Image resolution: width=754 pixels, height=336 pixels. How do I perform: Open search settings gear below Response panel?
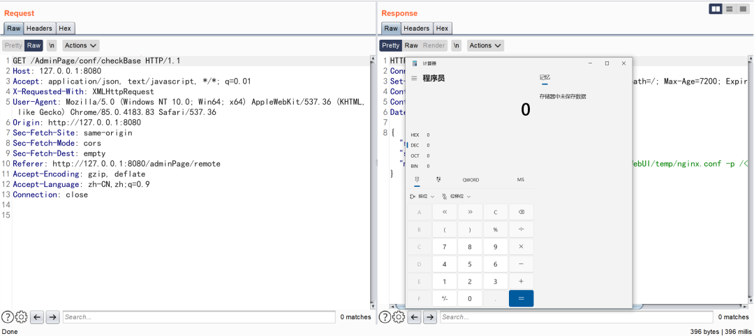click(399, 316)
